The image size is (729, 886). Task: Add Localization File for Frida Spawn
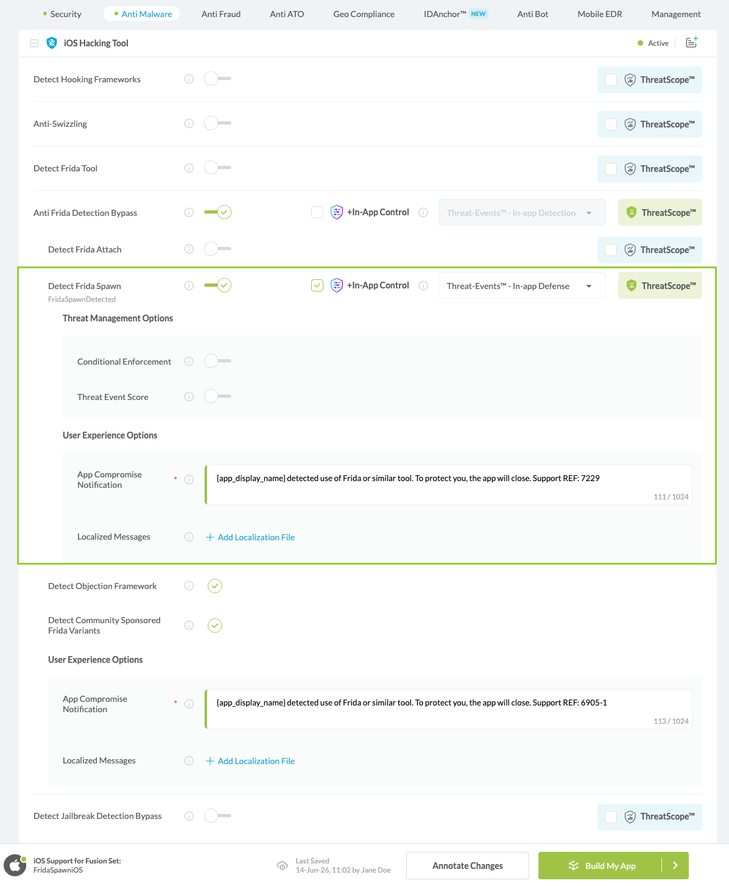pyautogui.click(x=250, y=537)
